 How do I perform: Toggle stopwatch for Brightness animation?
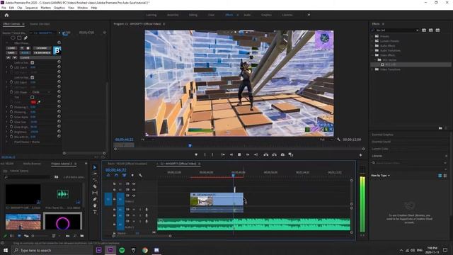click(x=11, y=132)
